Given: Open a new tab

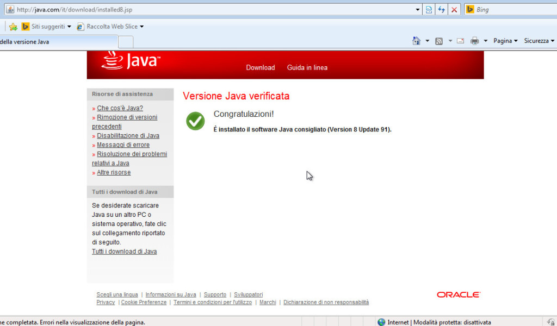Looking at the screenshot, I should [126, 42].
